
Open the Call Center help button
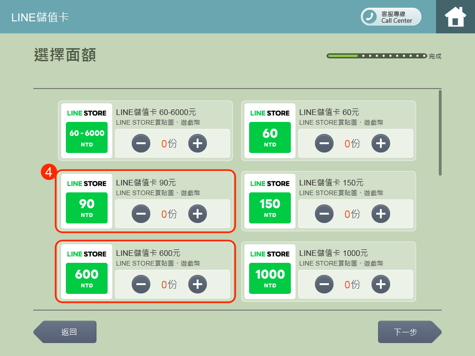click(391, 17)
